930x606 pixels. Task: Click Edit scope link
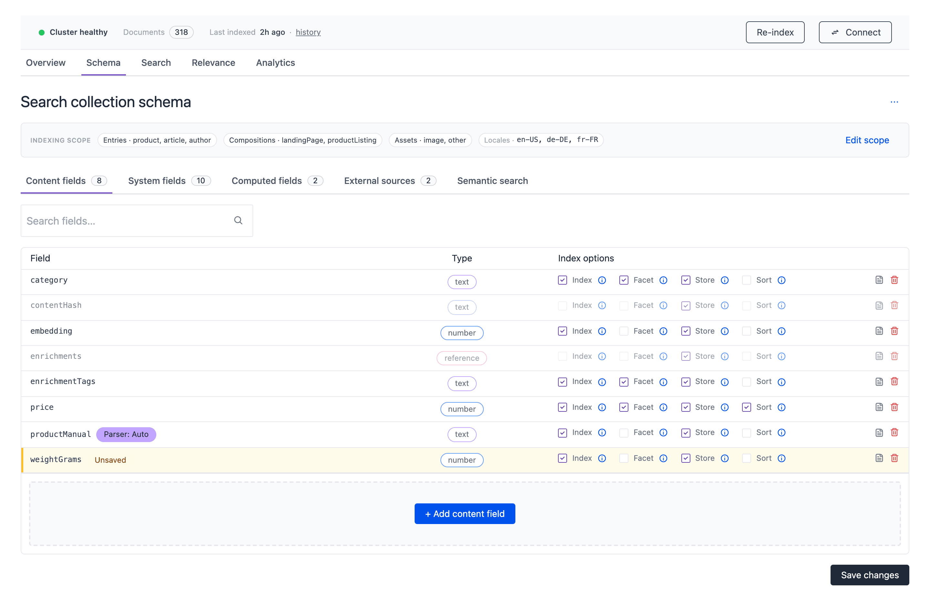tap(867, 140)
